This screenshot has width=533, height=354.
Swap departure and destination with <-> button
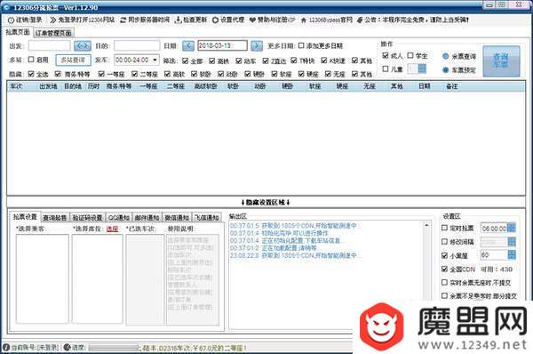83,45
